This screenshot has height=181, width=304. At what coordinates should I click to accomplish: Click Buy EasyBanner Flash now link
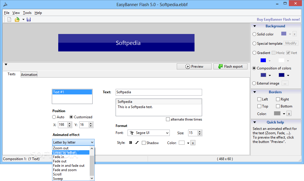coord(278,19)
